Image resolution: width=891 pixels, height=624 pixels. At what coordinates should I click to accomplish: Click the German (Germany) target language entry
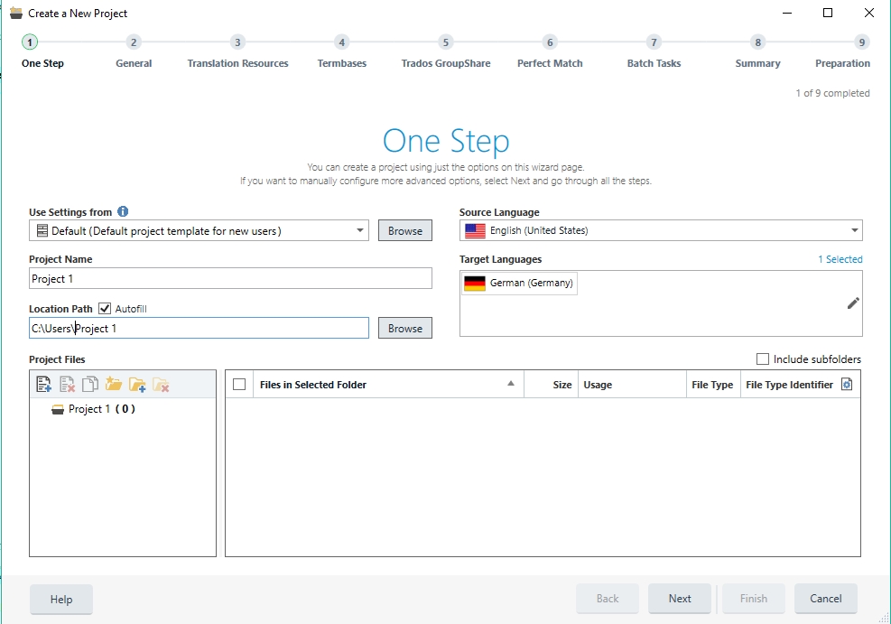[520, 283]
